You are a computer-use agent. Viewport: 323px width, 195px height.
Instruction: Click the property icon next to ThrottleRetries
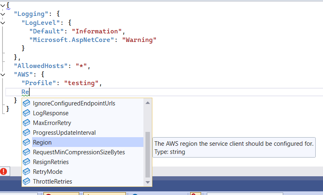point(27,182)
